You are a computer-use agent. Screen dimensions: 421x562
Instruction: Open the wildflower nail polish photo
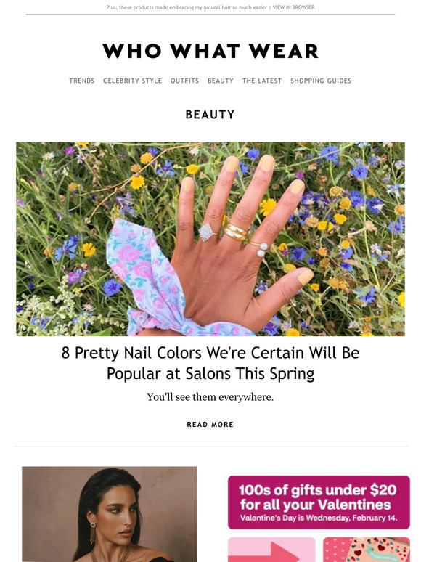point(210,239)
